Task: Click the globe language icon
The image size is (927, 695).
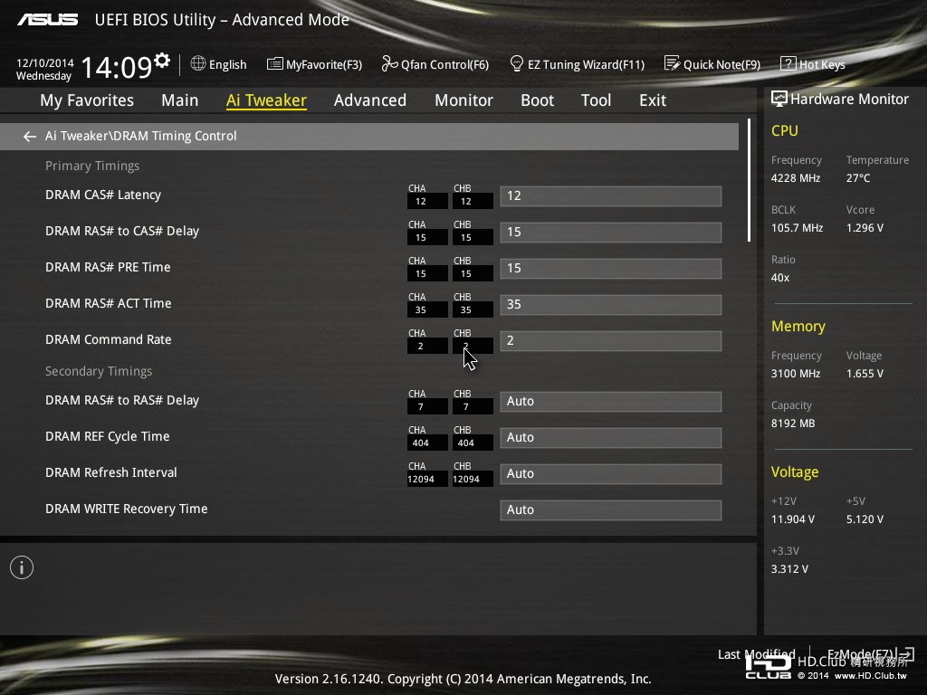Action: (x=198, y=63)
